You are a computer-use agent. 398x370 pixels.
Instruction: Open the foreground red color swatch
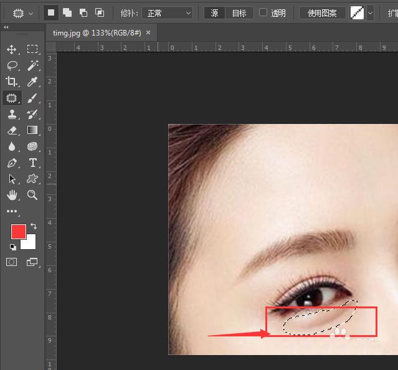pos(18,231)
